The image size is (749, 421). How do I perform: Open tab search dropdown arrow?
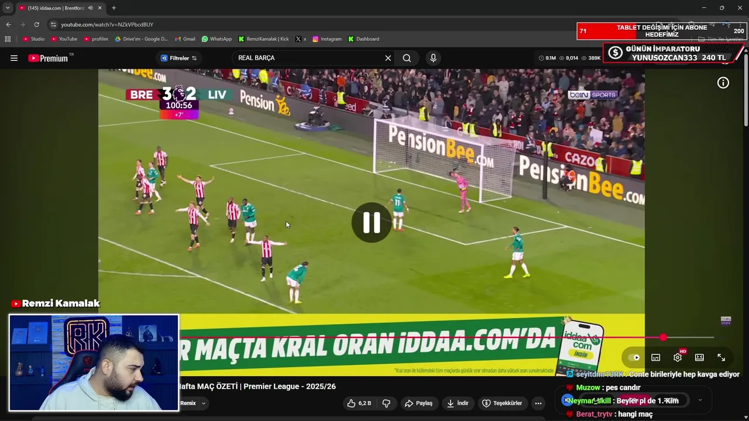tap(8, 8)
